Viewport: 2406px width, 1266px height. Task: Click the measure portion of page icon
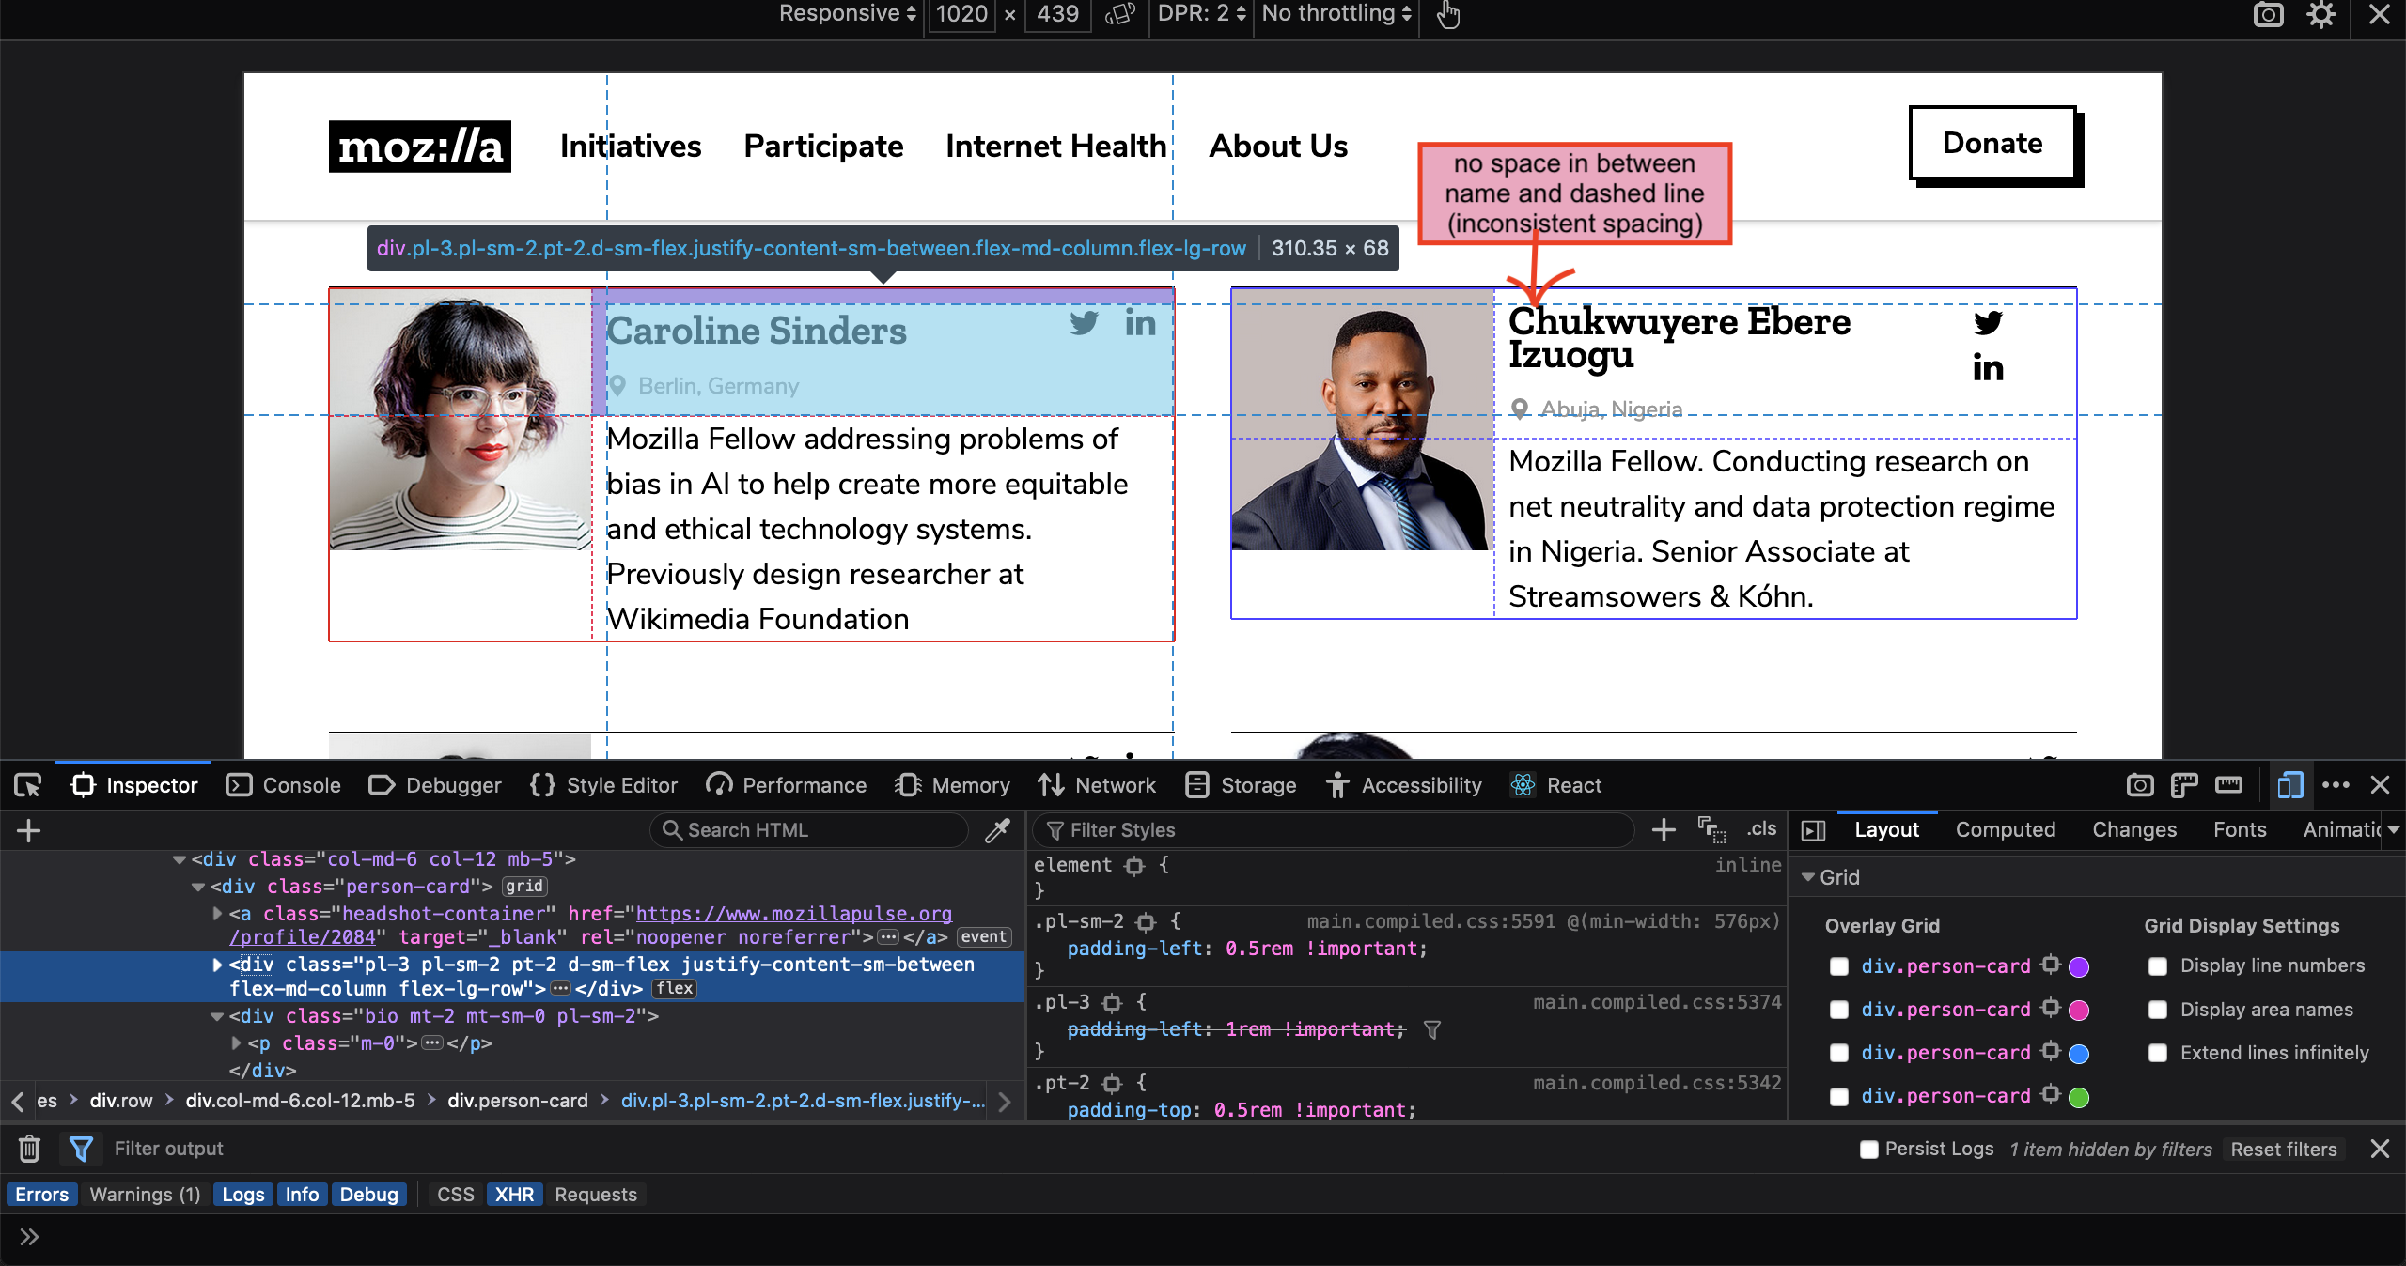[x=2228, y=785]
